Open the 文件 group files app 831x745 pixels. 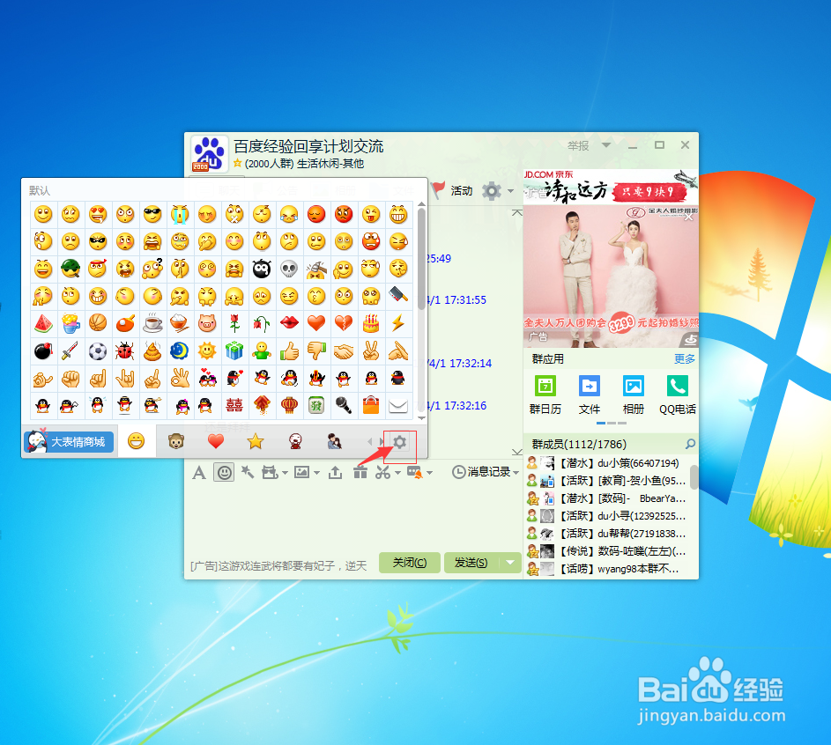pyautogui.click(x=590, y=395)
